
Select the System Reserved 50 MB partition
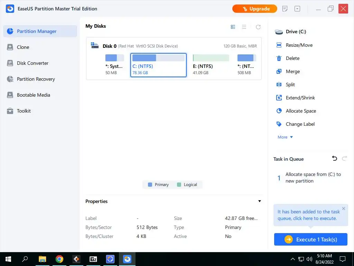click(x=115, y=65)
